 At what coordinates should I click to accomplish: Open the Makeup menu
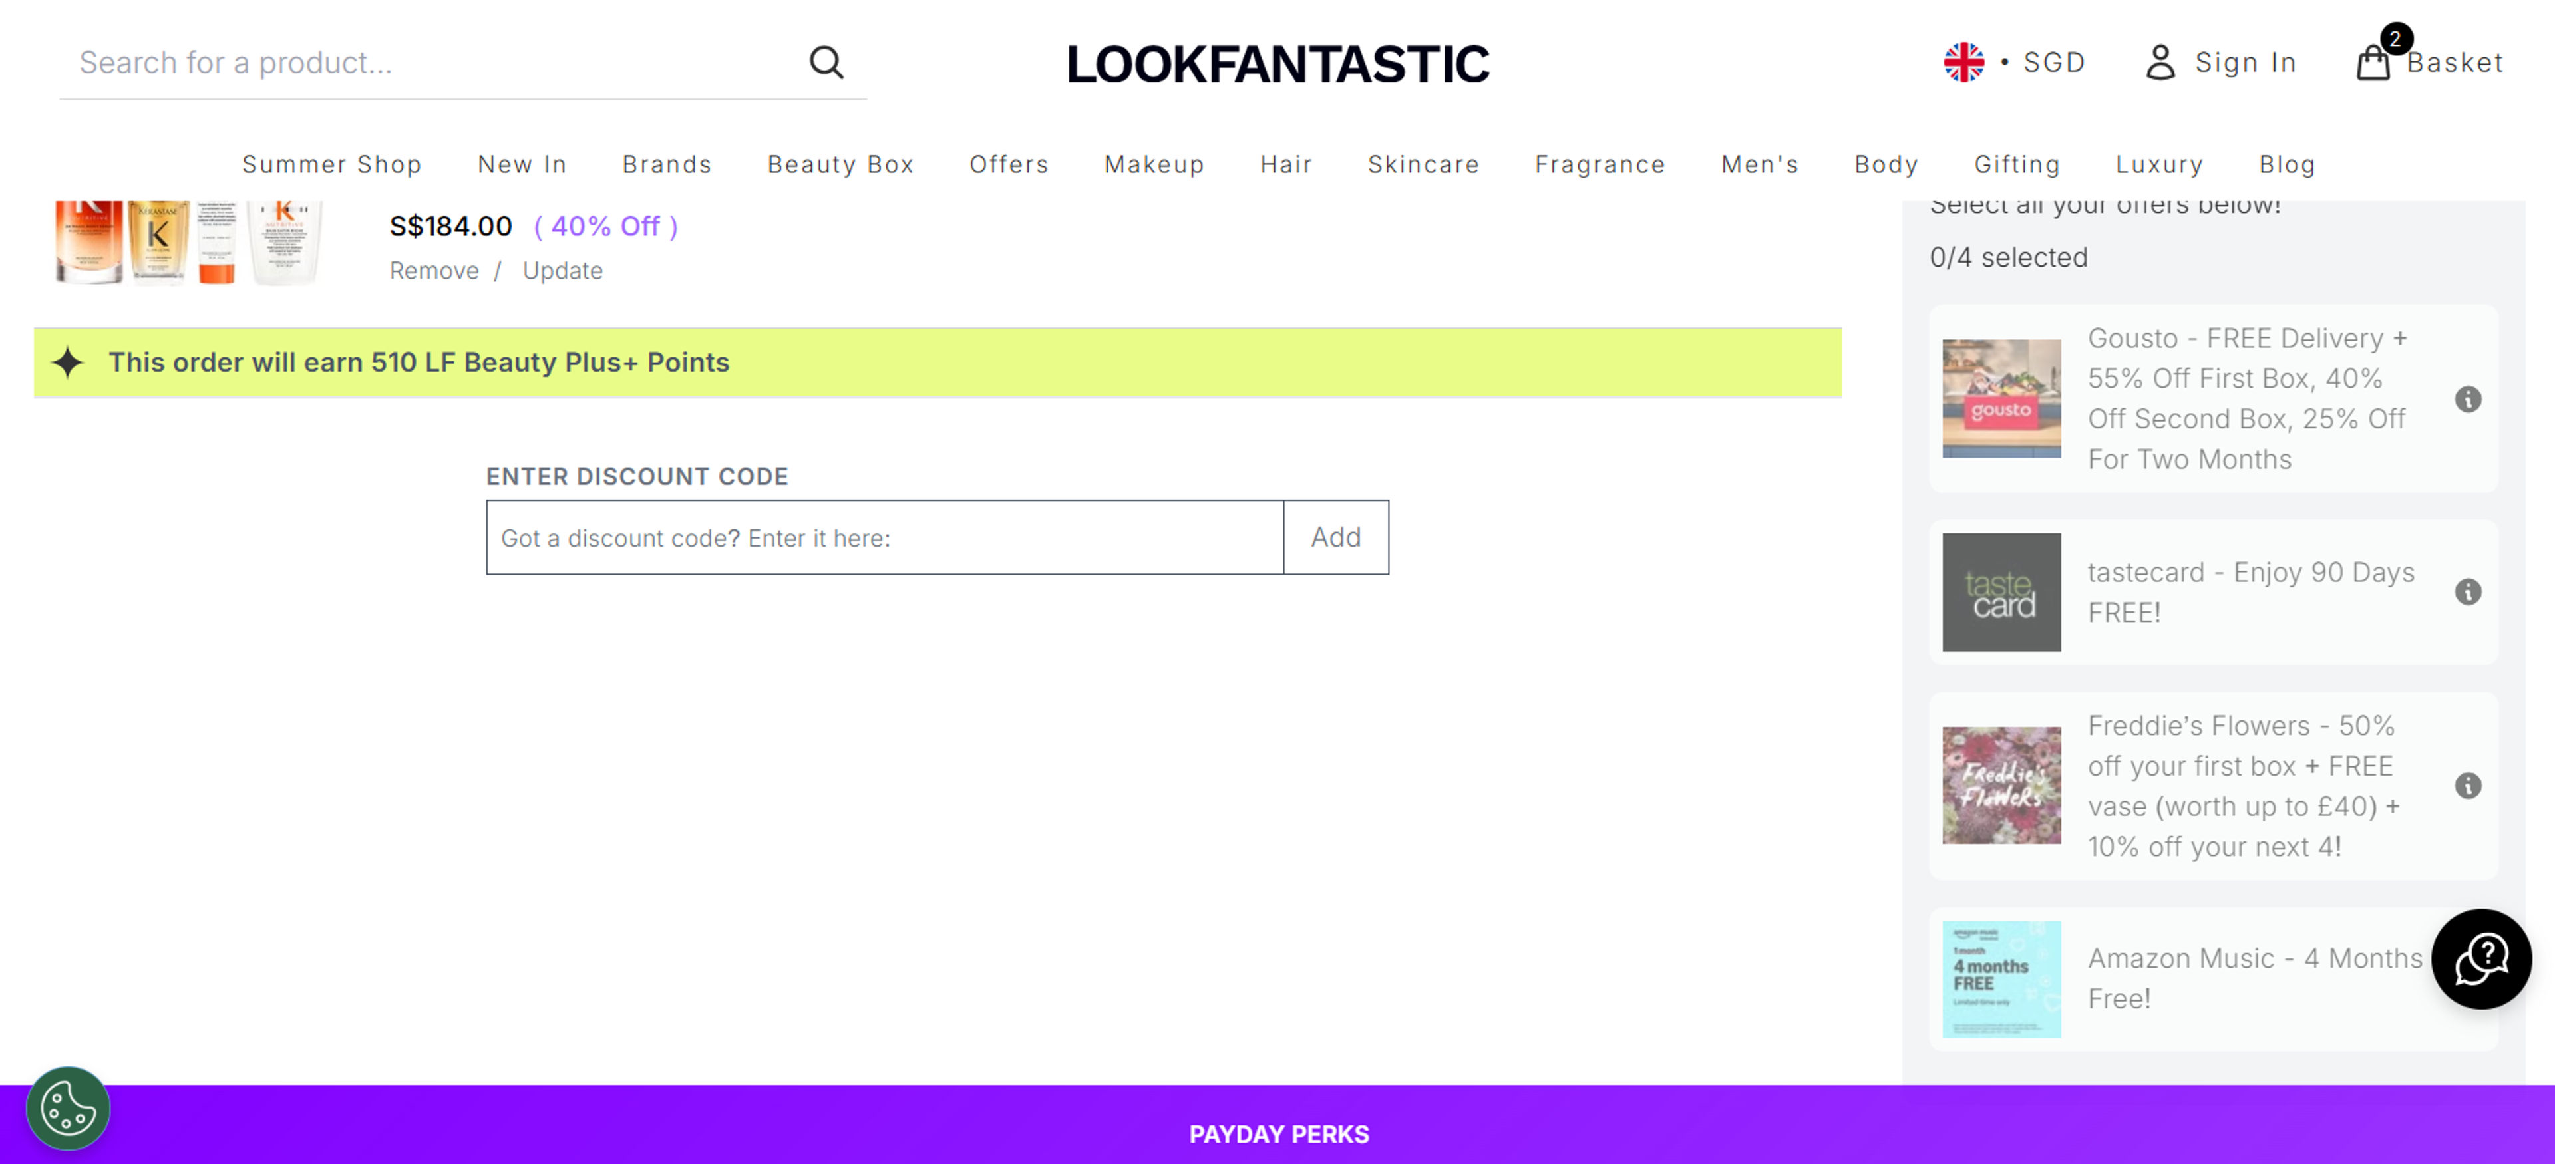tap(1154, 164)
